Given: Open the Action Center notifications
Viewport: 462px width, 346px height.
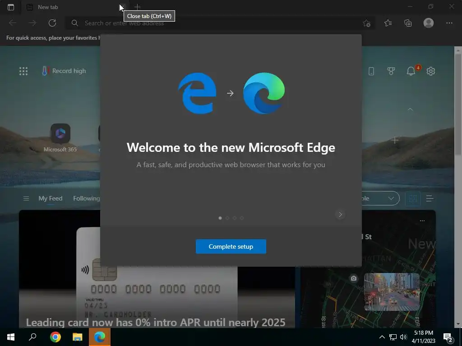Looking at the screenshot, I should tap(448, 337).
